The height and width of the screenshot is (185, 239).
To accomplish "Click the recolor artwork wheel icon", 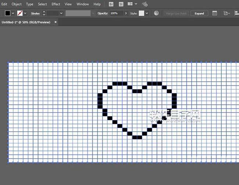I will [x=156, y=13].
